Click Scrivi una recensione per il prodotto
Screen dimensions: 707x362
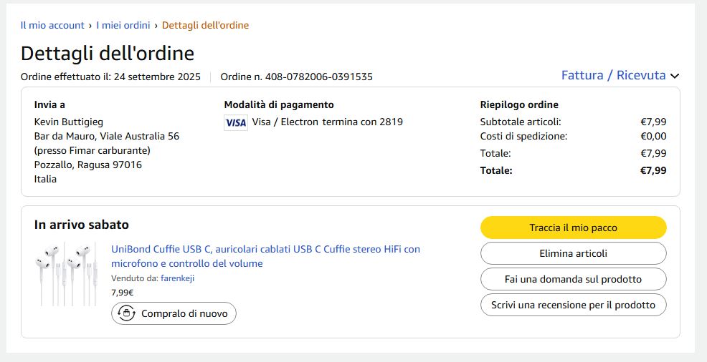[x=573, y=305]
